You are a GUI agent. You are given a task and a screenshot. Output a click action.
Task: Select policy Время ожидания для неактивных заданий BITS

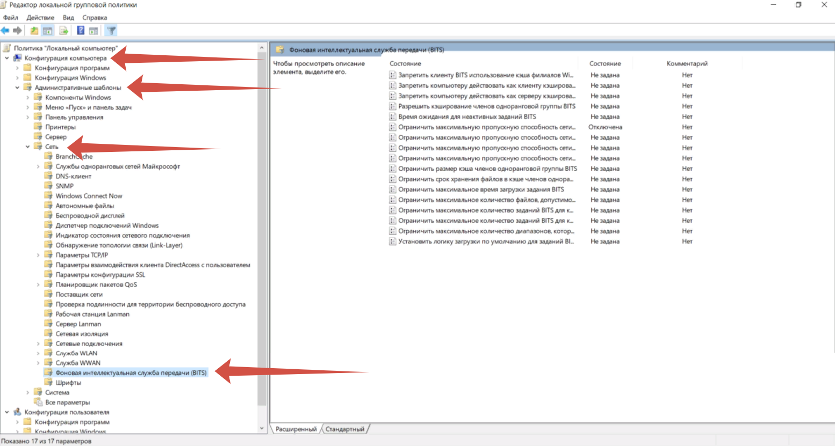tap(466, 116)
